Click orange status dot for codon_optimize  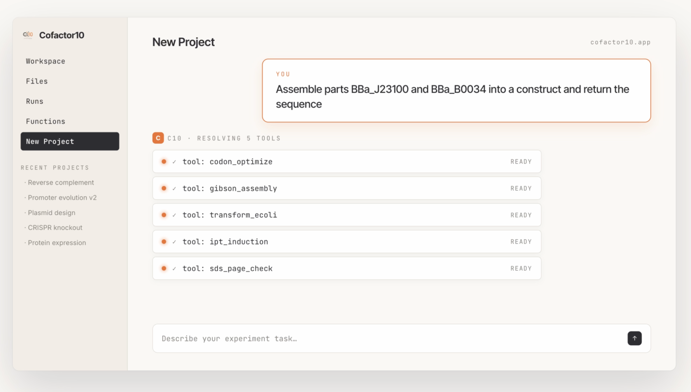point(164,162)
